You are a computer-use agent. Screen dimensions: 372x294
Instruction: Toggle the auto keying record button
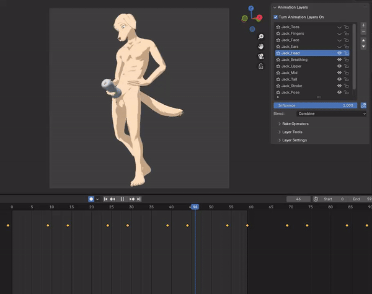coord(91,199)
